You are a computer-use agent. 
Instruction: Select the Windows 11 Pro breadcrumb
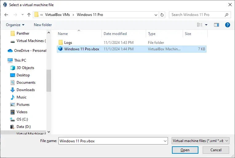(x=90, y=15)
